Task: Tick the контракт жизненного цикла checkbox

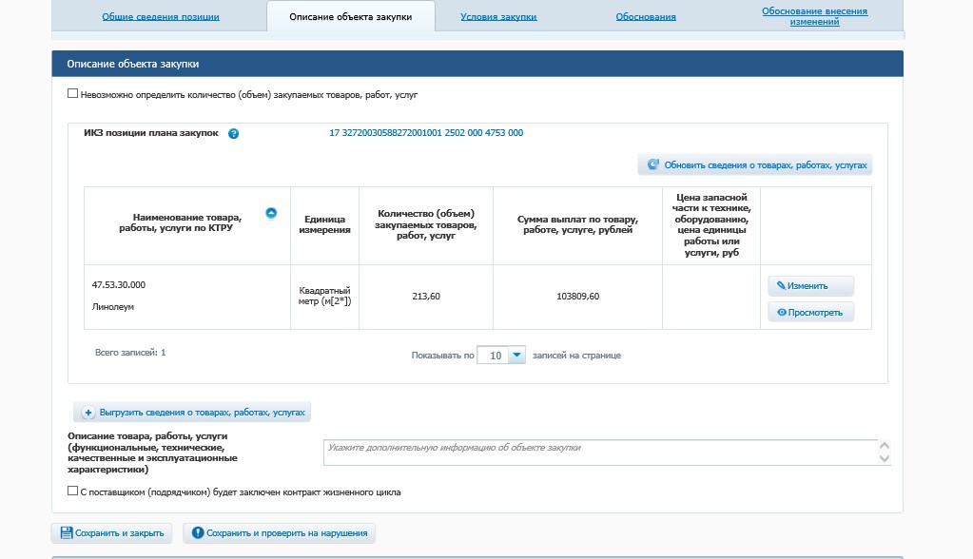Action: click(73, 492)
